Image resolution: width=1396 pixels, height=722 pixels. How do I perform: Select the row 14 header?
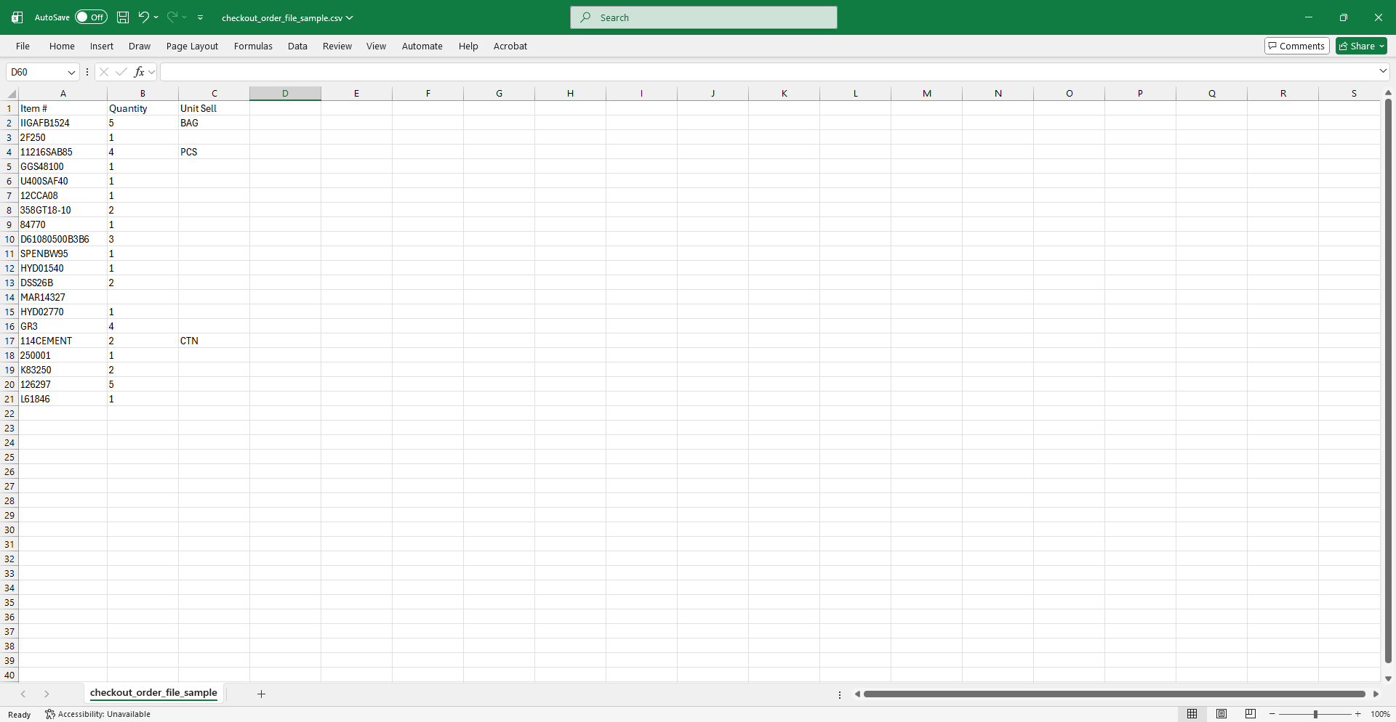click(9, 297)
